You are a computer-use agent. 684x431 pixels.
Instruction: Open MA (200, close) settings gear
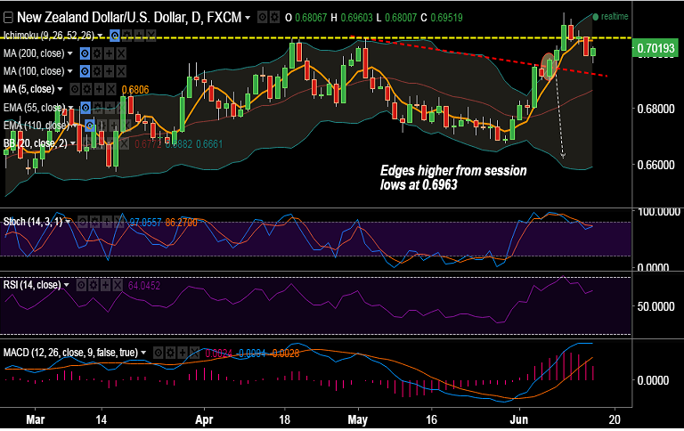click(97, 53)
